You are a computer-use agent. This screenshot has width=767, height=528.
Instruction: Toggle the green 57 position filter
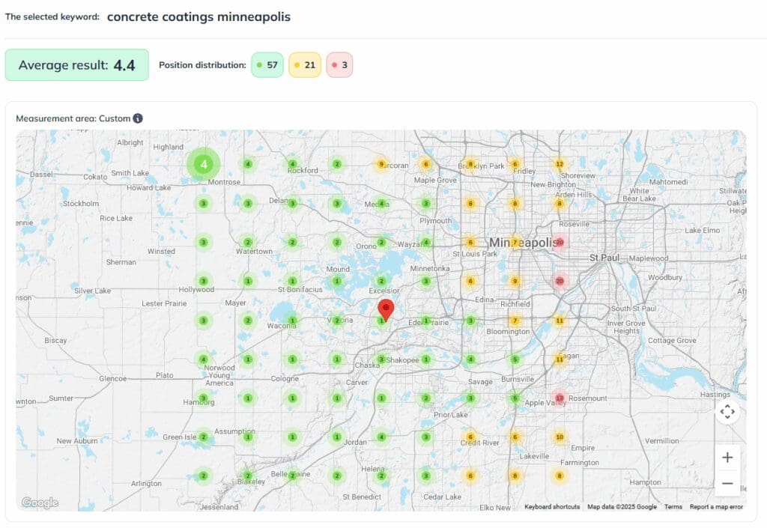[267, 65]
